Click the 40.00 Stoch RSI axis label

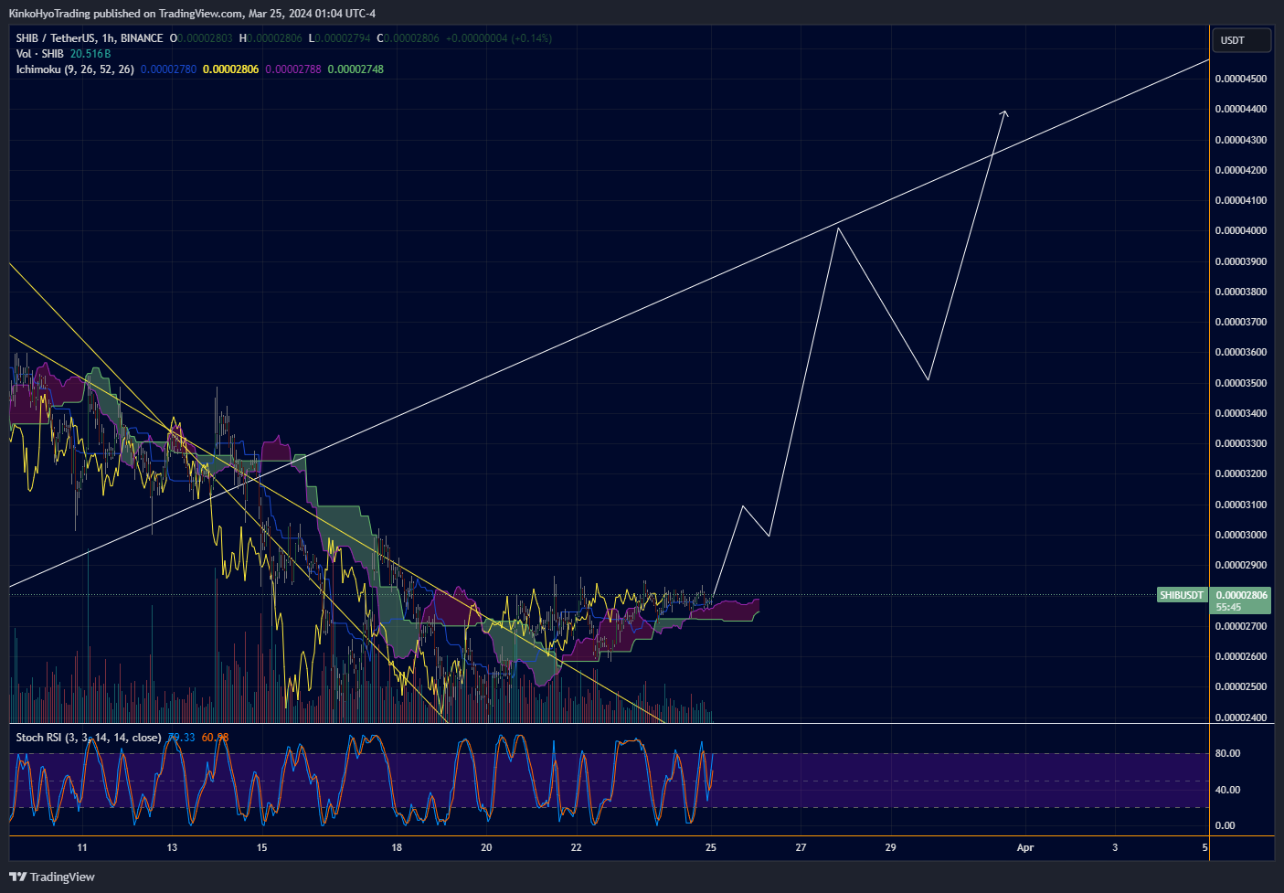click(1227, 790)
